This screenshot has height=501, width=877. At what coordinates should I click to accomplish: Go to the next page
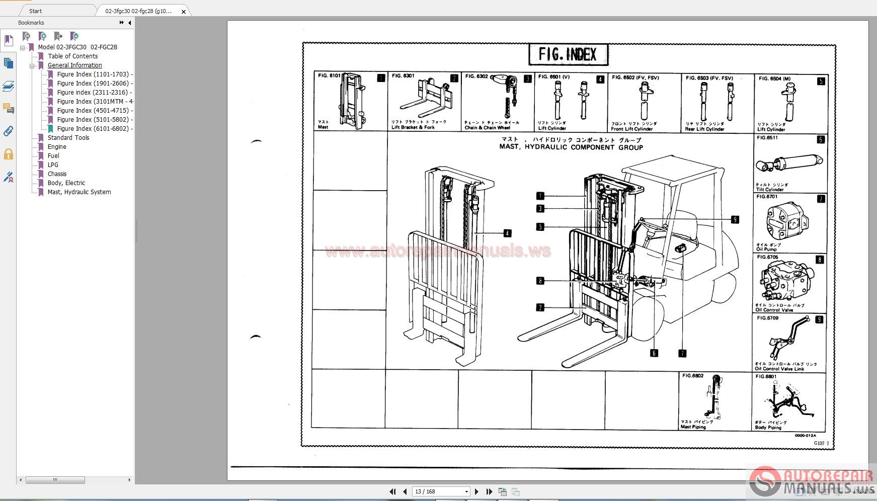coord(476,491)
